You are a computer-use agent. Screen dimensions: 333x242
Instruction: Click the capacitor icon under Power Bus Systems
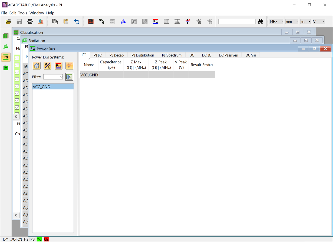point(69,66)
